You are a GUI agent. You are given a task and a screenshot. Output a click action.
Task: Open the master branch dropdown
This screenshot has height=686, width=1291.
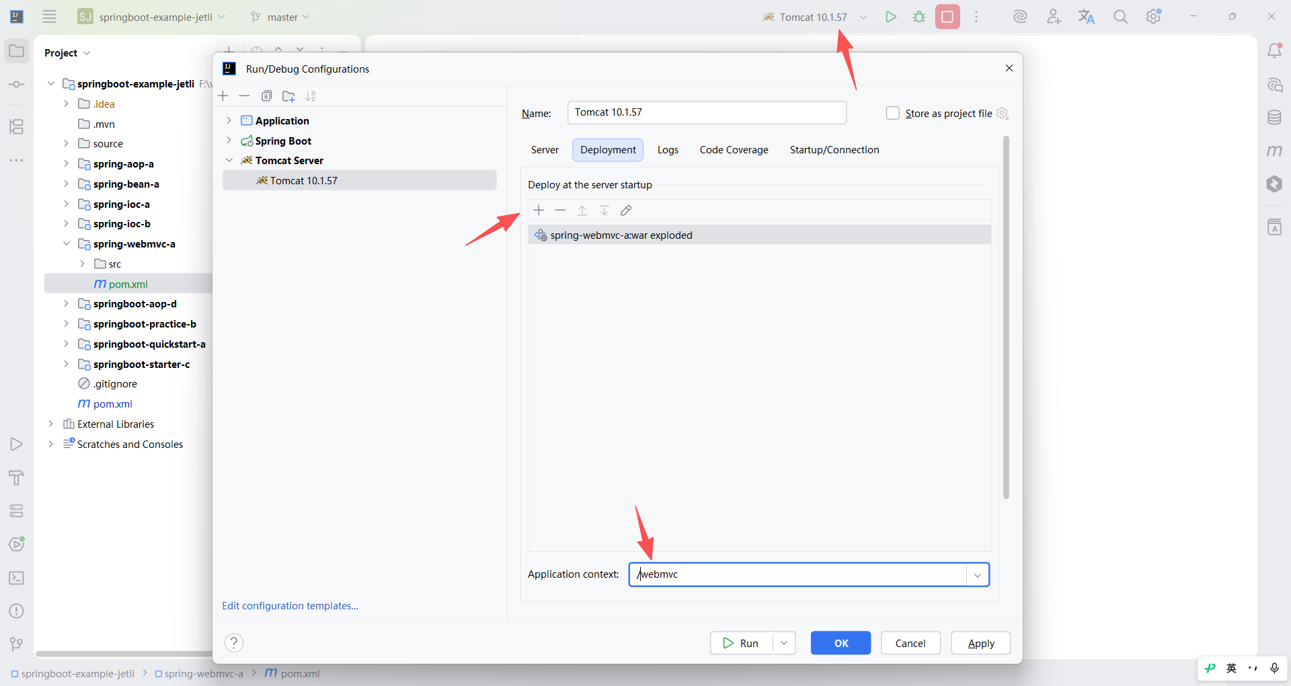coord(280,17)
